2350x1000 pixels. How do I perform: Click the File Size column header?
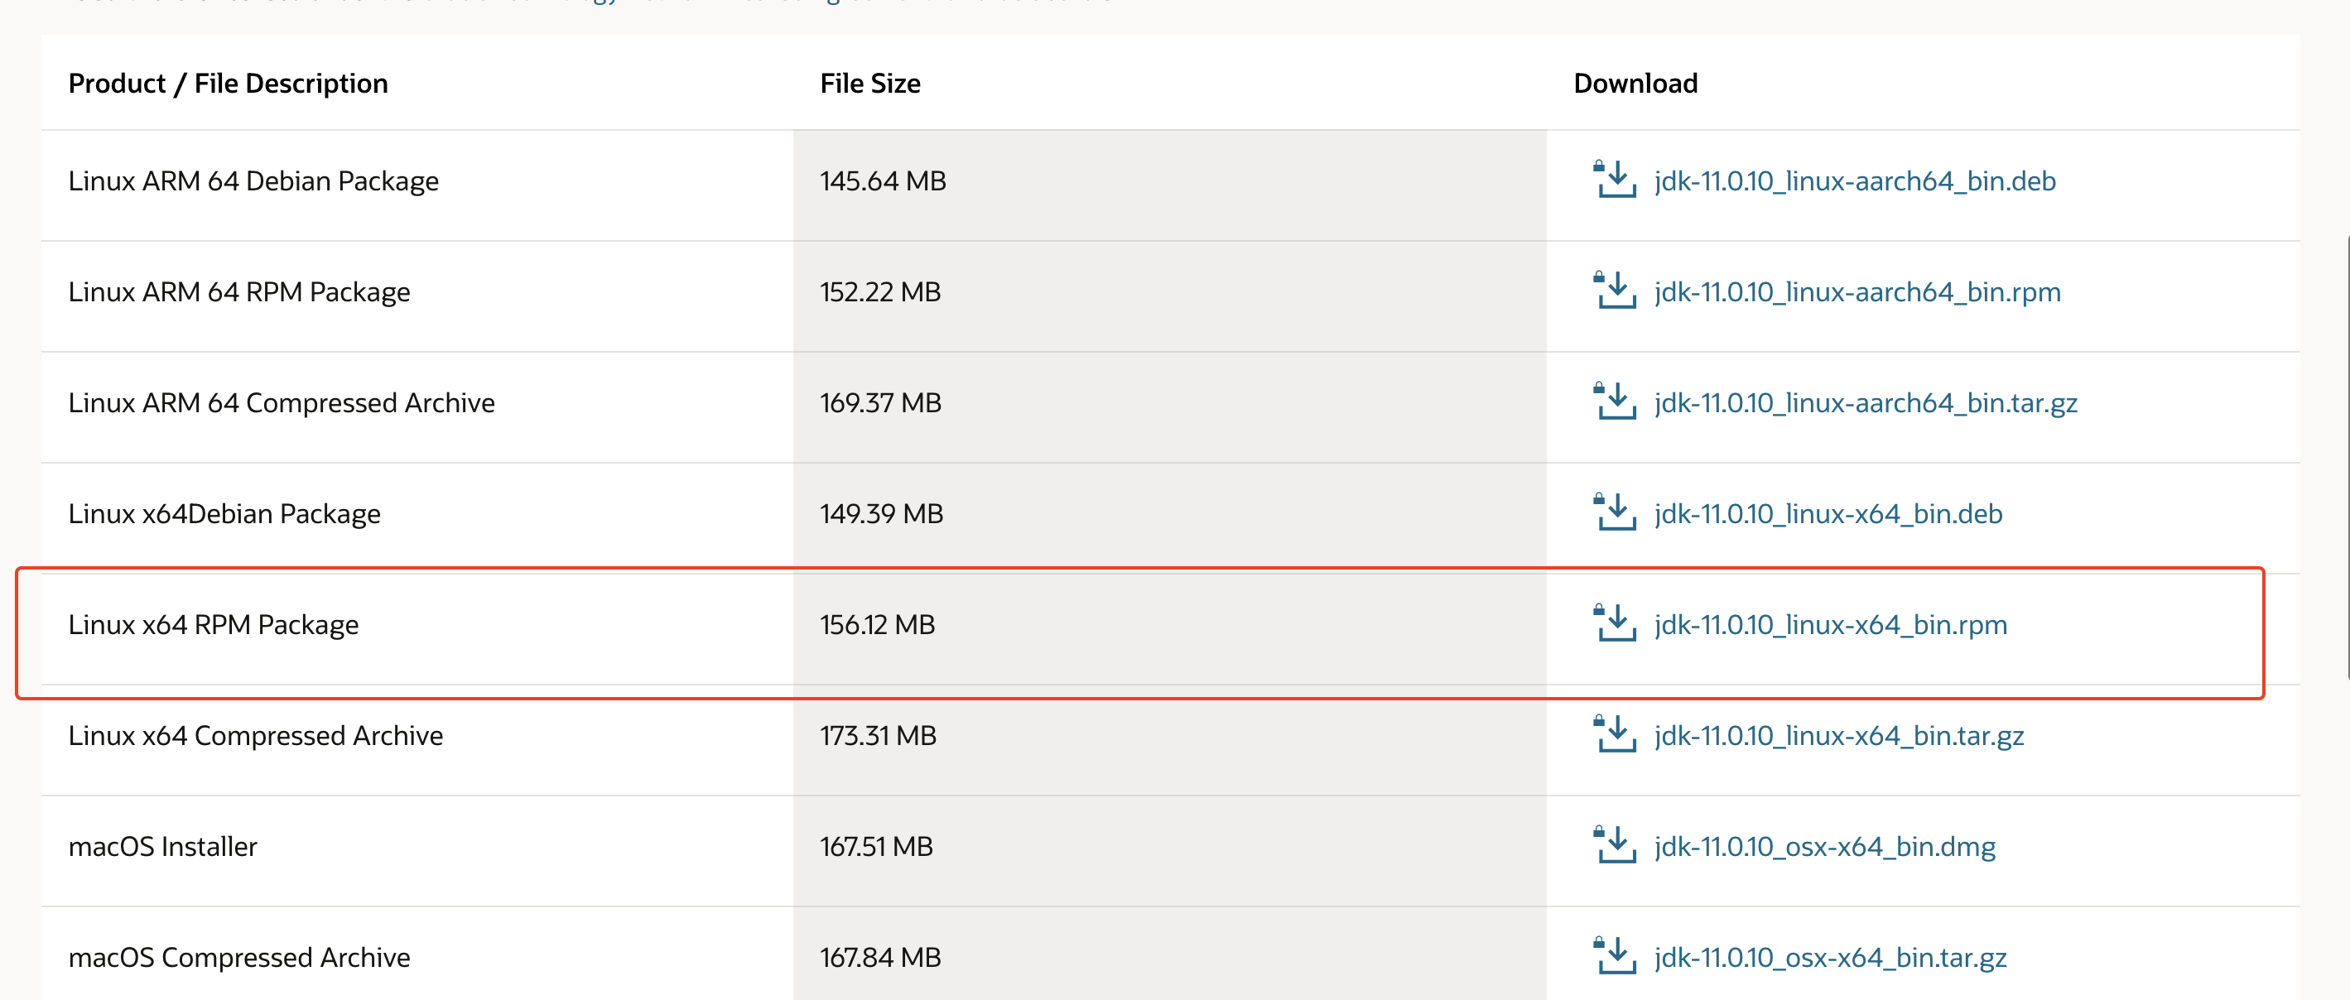coord(869,82)
